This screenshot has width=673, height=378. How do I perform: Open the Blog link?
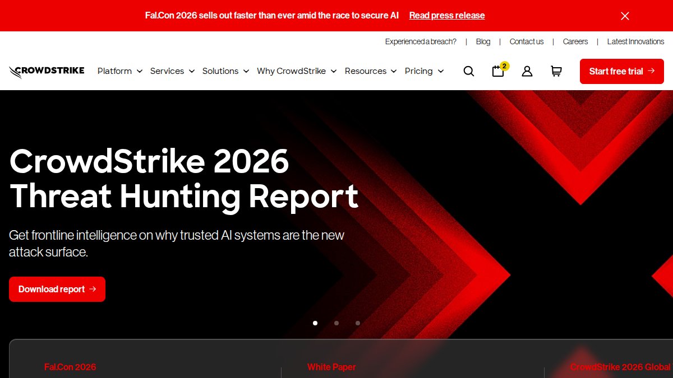(x=483, y=41)
